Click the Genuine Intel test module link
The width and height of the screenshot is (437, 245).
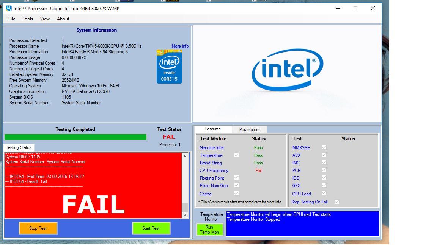(212, 148)
